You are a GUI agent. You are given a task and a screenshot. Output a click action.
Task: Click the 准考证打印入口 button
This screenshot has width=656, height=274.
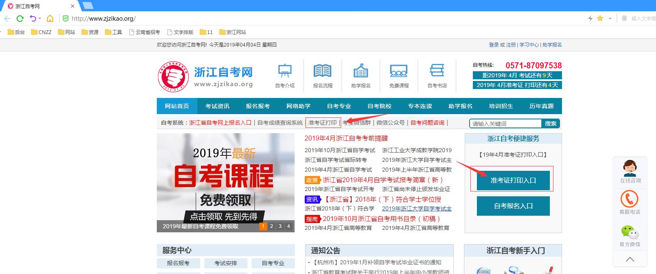tap(513, 181)
